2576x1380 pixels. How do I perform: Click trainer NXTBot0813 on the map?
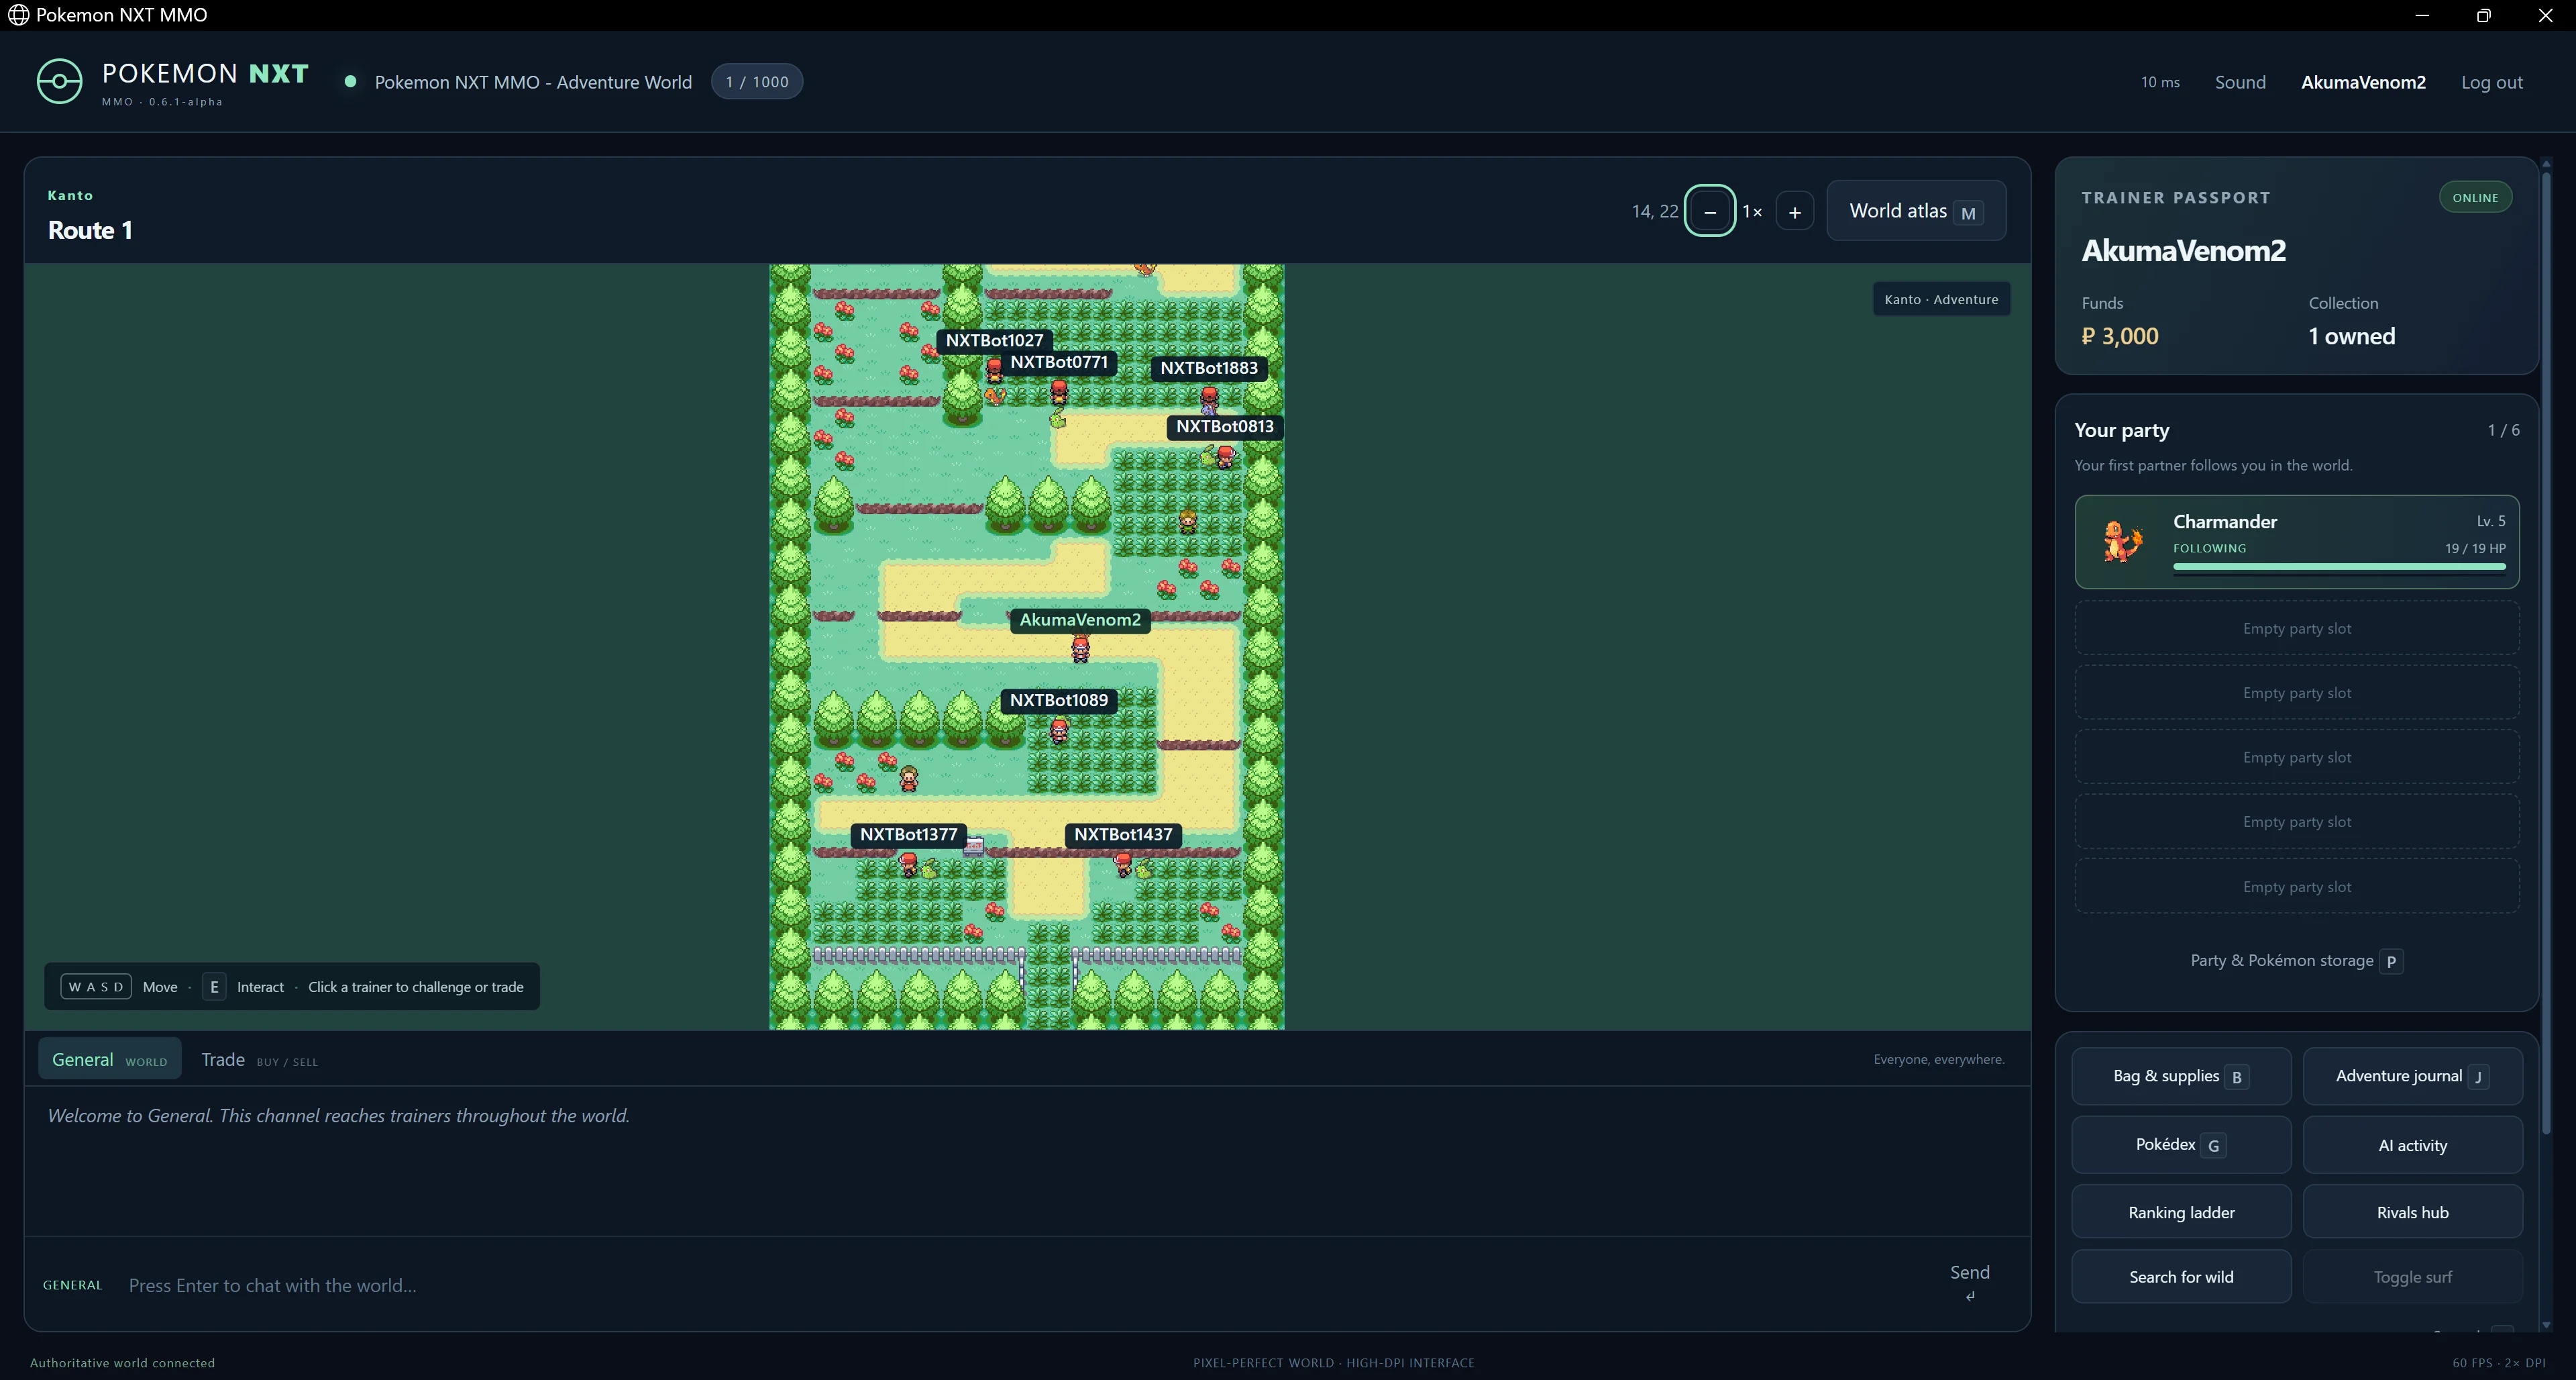(1226, 457)
